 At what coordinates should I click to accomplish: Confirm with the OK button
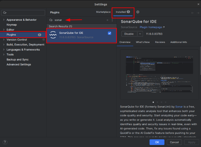point(157,142)
